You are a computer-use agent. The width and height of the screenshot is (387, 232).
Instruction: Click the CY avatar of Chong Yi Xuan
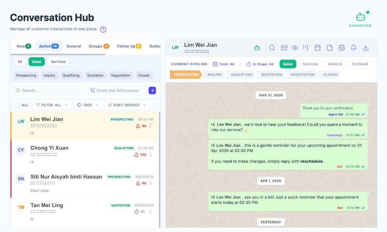click(x=21, y=150)
